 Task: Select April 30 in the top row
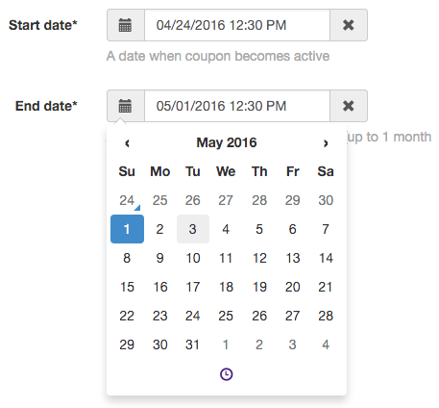[x=326, y=200]
